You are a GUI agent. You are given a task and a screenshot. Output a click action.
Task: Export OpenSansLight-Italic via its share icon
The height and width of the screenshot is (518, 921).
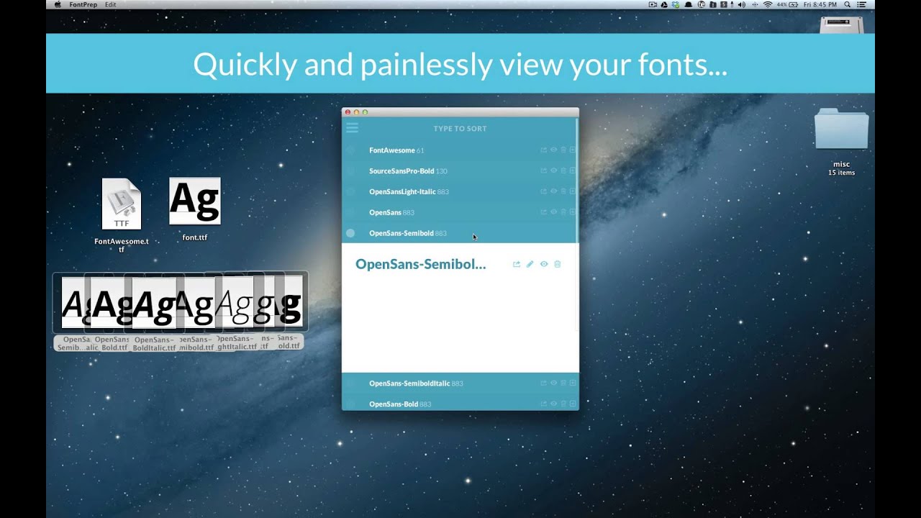544,191
